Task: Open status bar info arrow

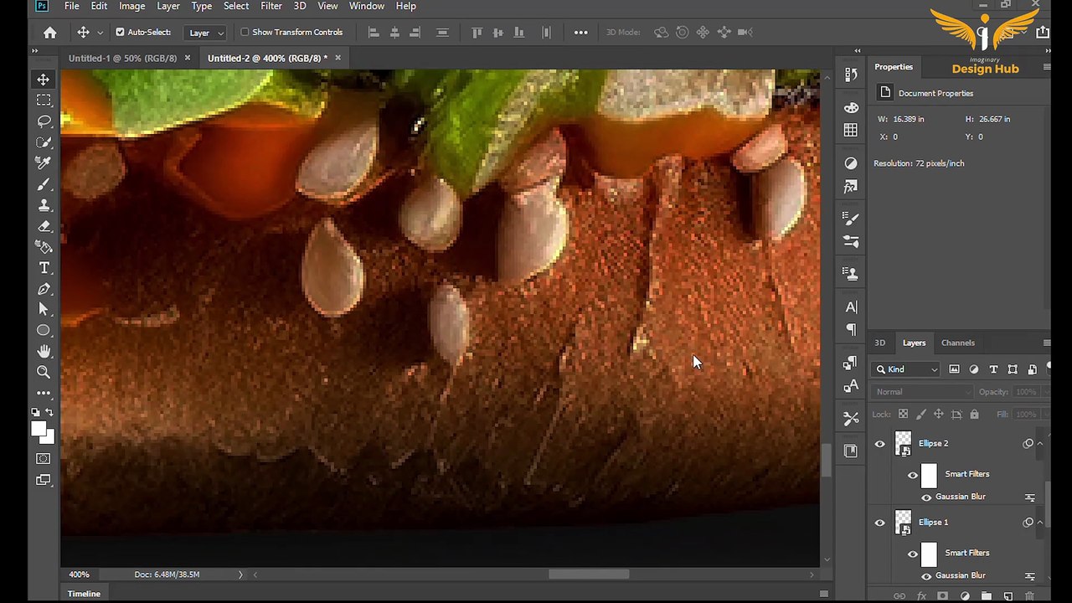Action: click(240, 575)
